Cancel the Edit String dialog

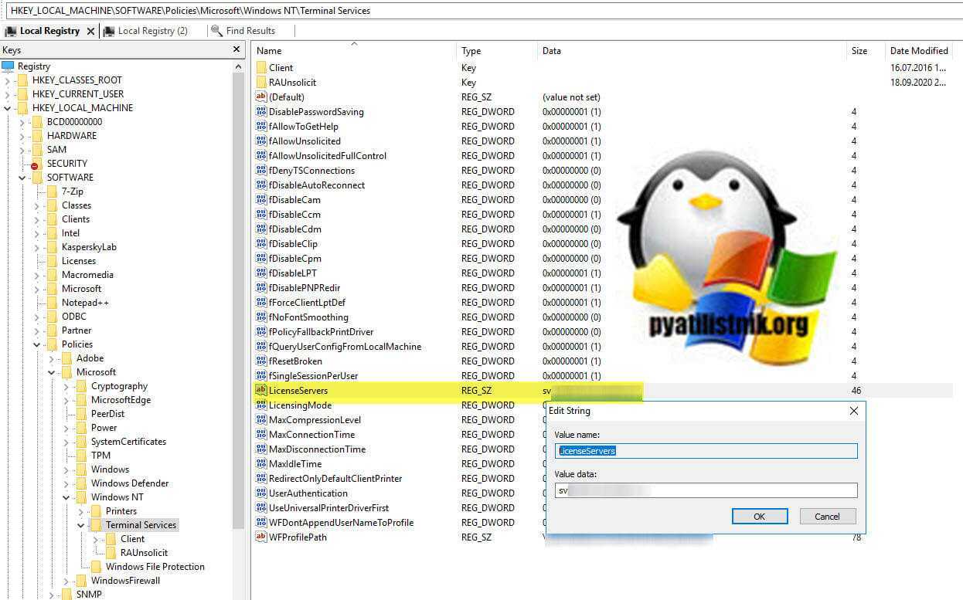[827, 517]
